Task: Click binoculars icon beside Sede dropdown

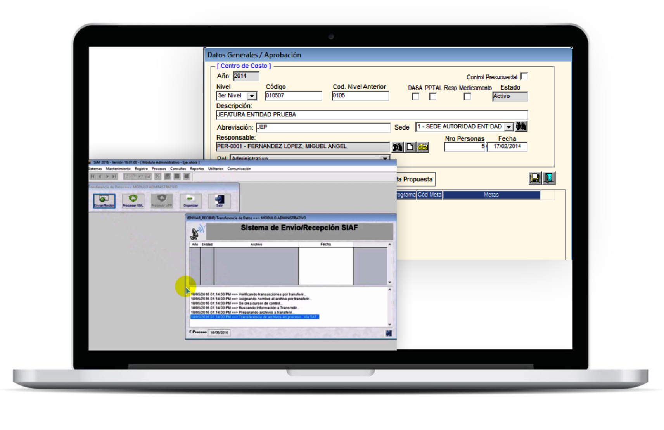Action: click(x=521, y=126)
